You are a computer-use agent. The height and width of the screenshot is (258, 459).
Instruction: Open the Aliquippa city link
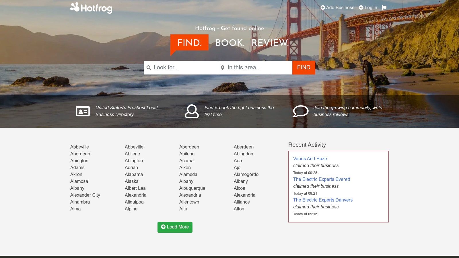click(134, 202)
